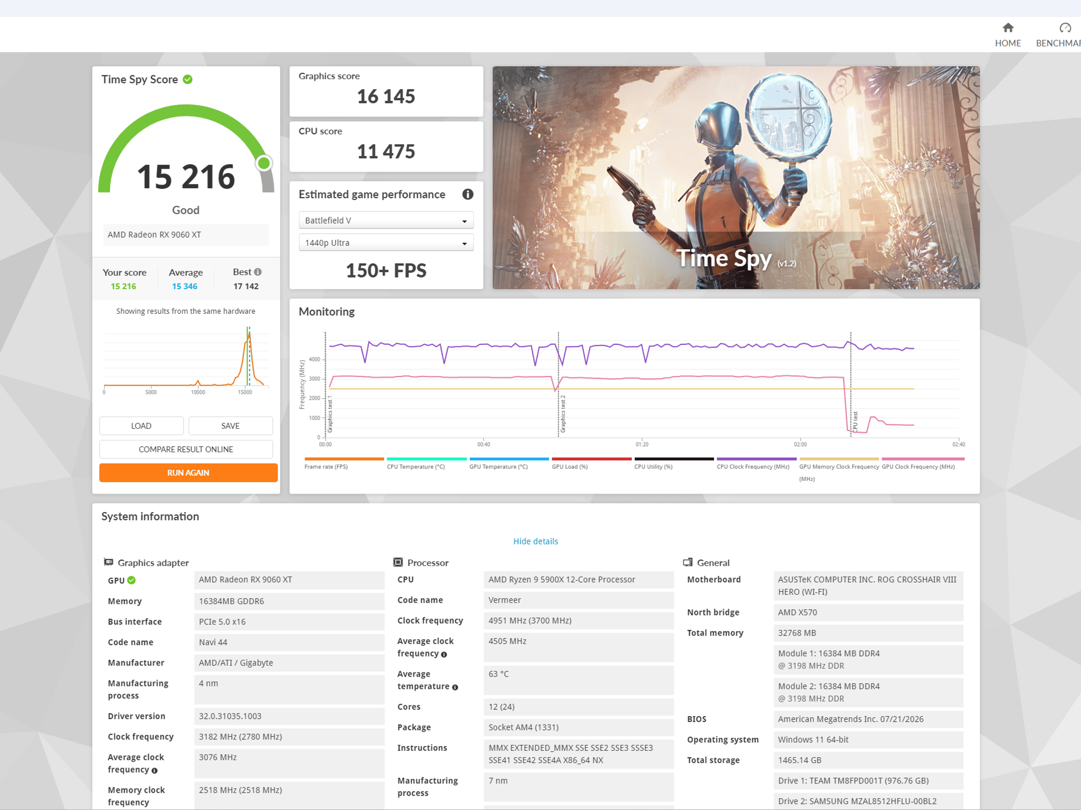
Task: Click the green verified check next to GPU
Action: [x=131, y=580]
